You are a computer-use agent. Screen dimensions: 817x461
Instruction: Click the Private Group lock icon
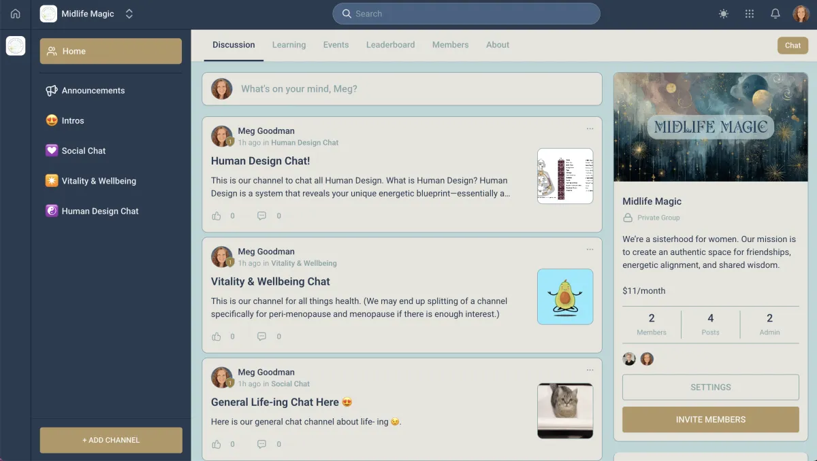[628, 218]
